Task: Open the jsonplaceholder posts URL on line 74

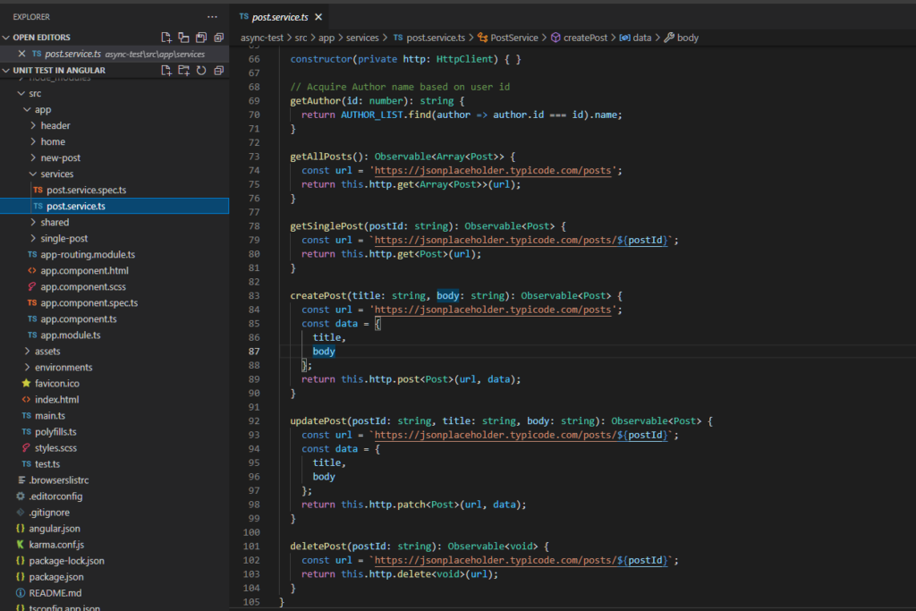Action: (x=496, y=170)
